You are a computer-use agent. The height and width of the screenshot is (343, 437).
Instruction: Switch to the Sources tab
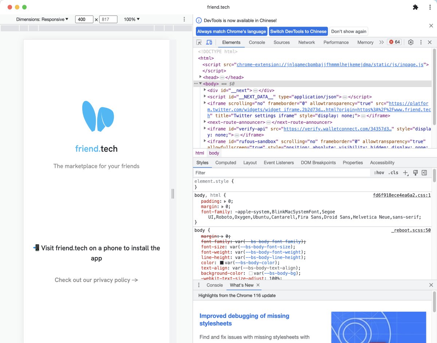click(282, 42)
